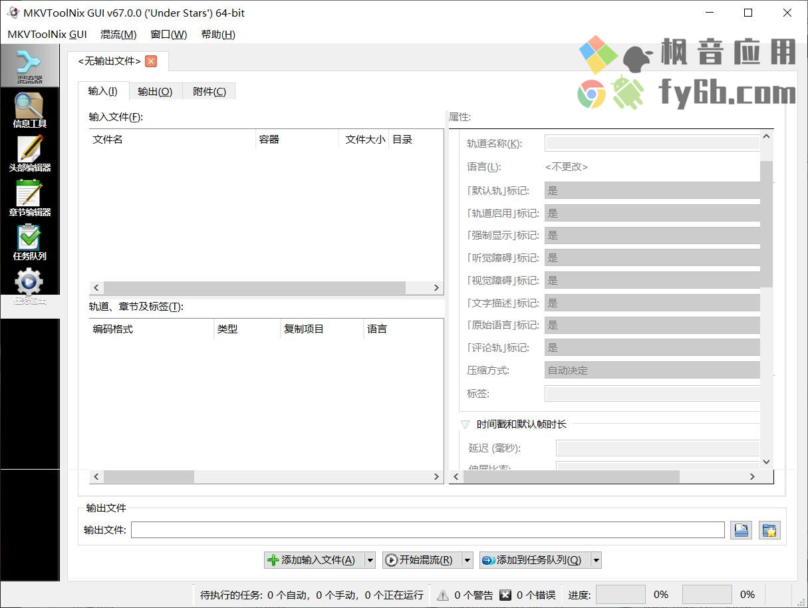This screenshot has width=808, height=608.
Task: Open the 「默认轨」标记 dropdown
Action: click(x=652, y=191)
